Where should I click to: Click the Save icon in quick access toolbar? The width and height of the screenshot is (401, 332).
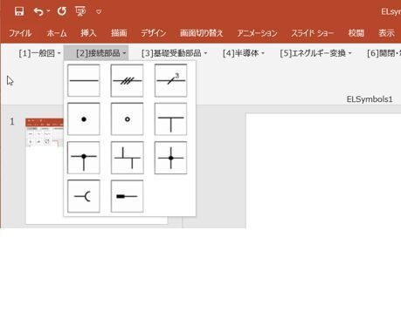19,11
